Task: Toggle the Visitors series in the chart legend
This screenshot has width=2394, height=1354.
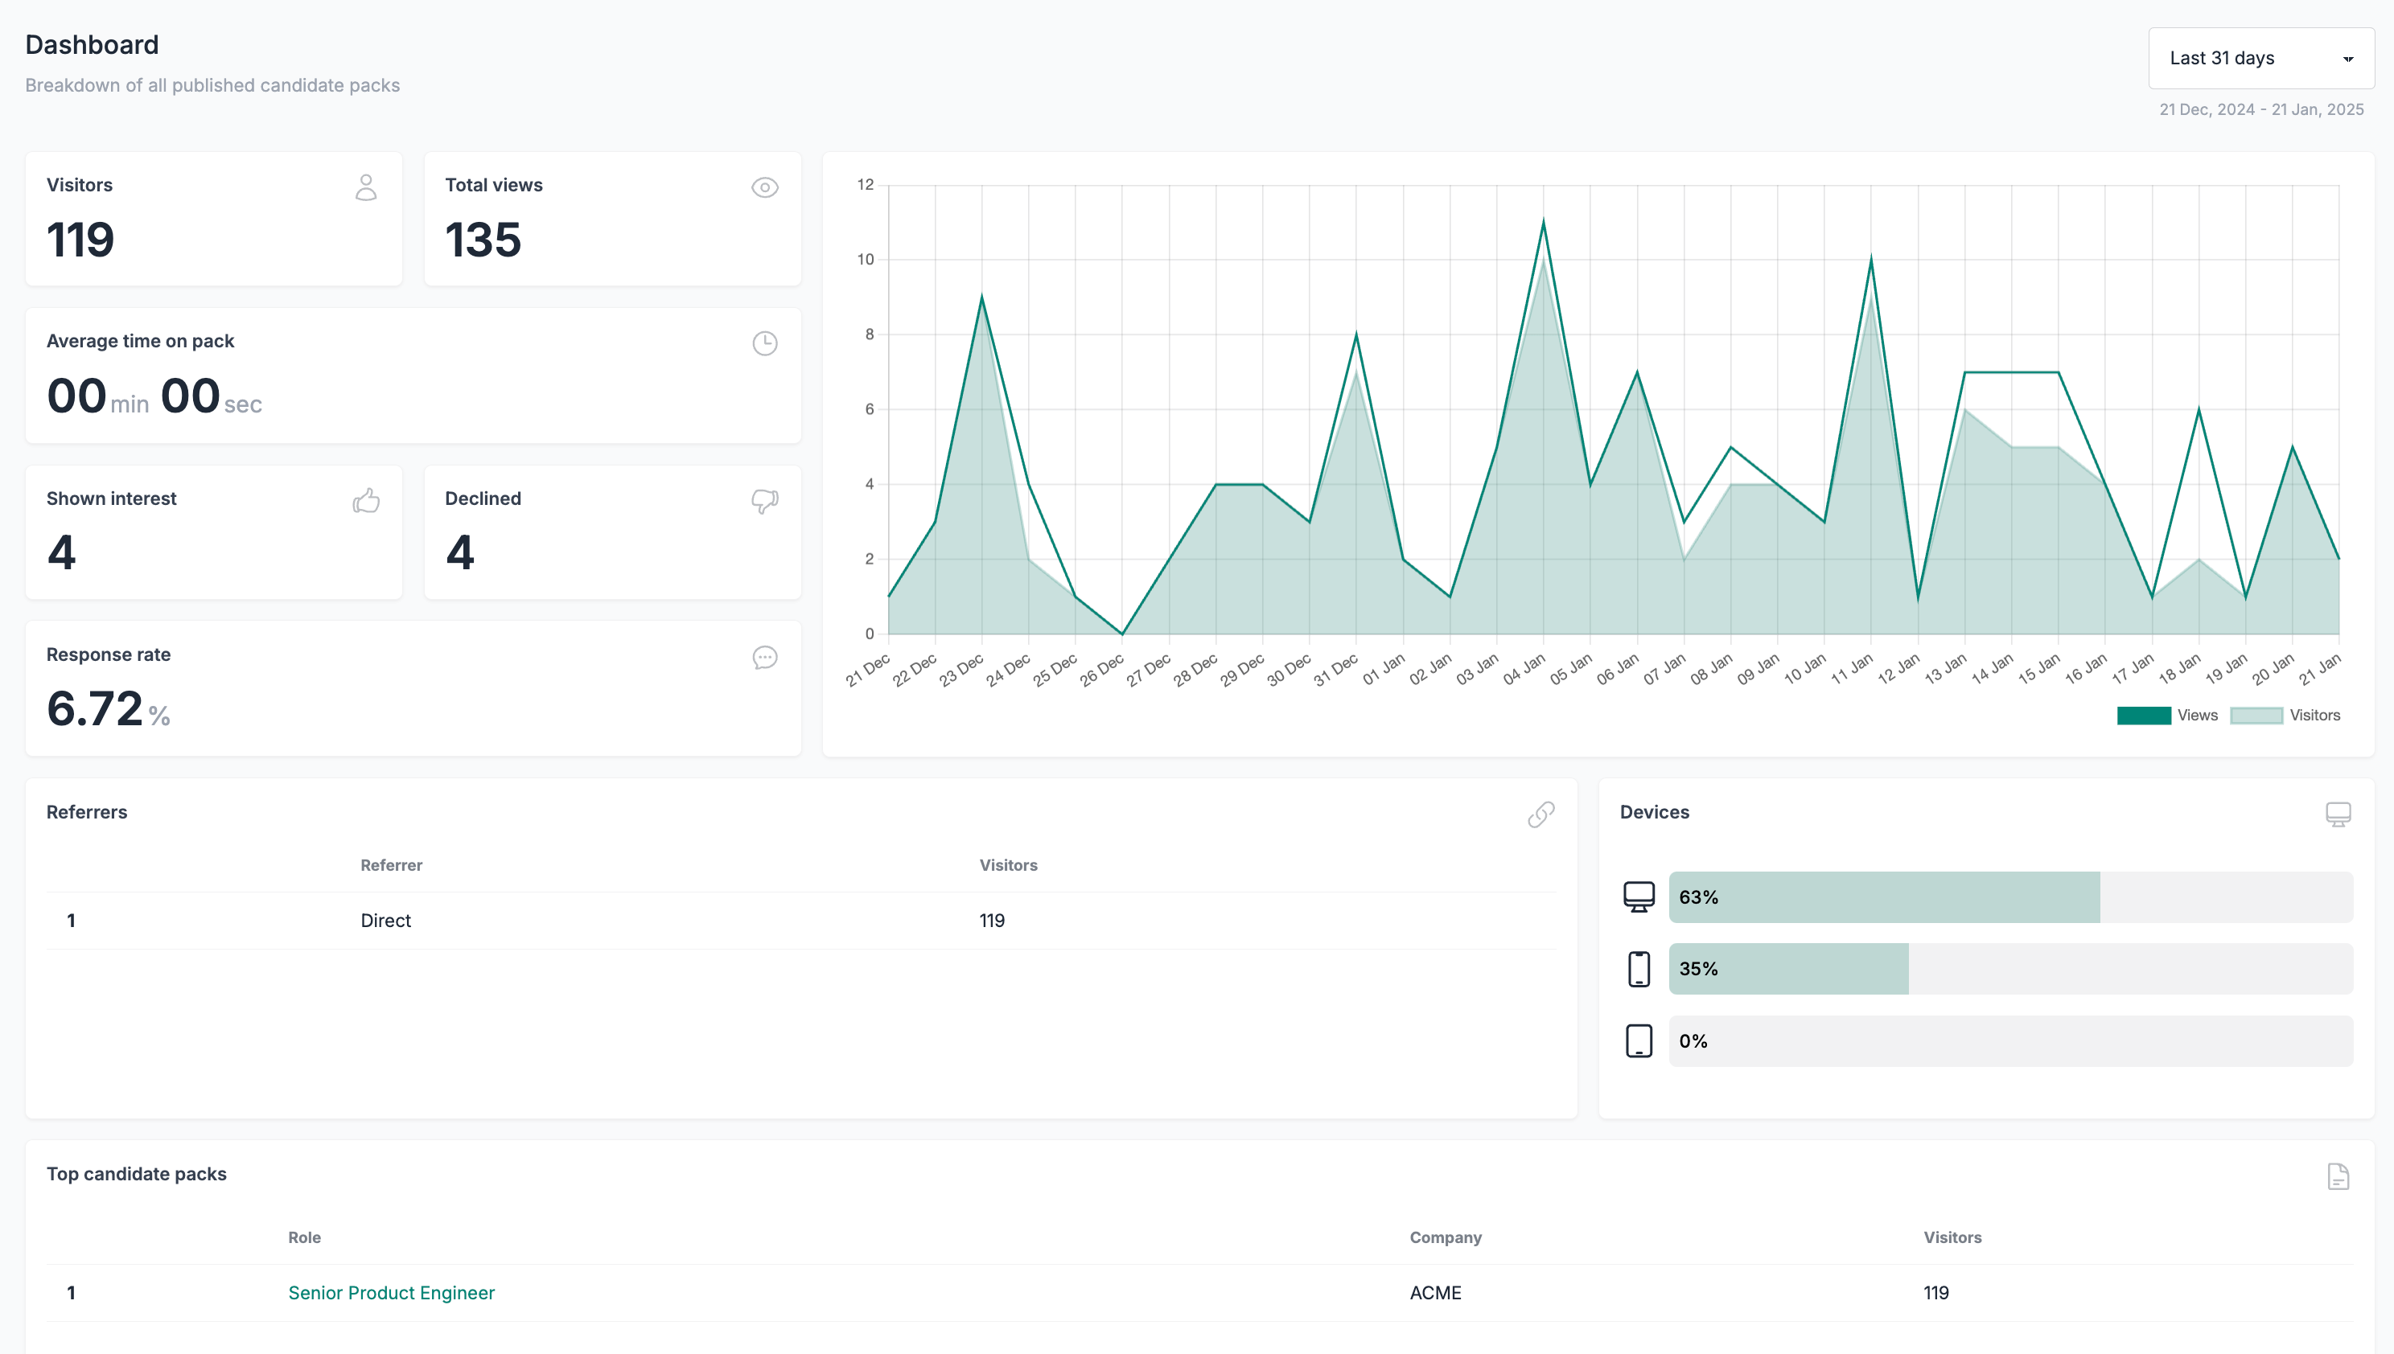Action: coord(2286,714)
